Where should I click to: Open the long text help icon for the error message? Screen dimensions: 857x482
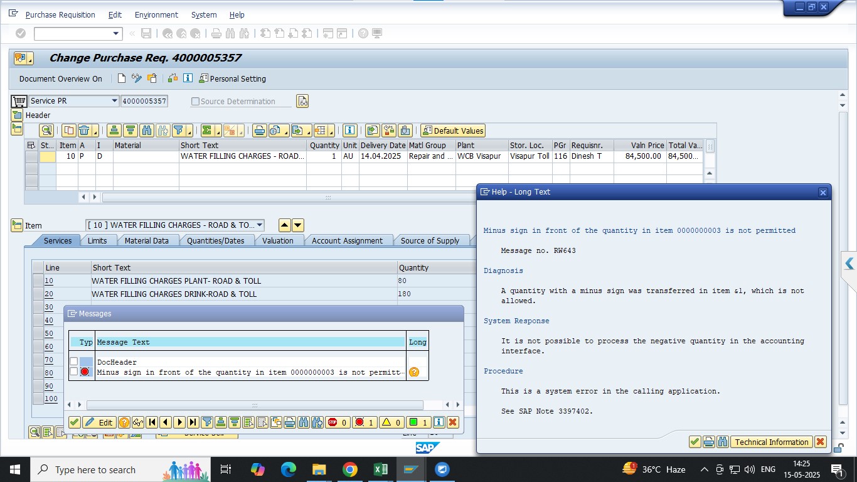pyautogui.click(x=413, y=372)
